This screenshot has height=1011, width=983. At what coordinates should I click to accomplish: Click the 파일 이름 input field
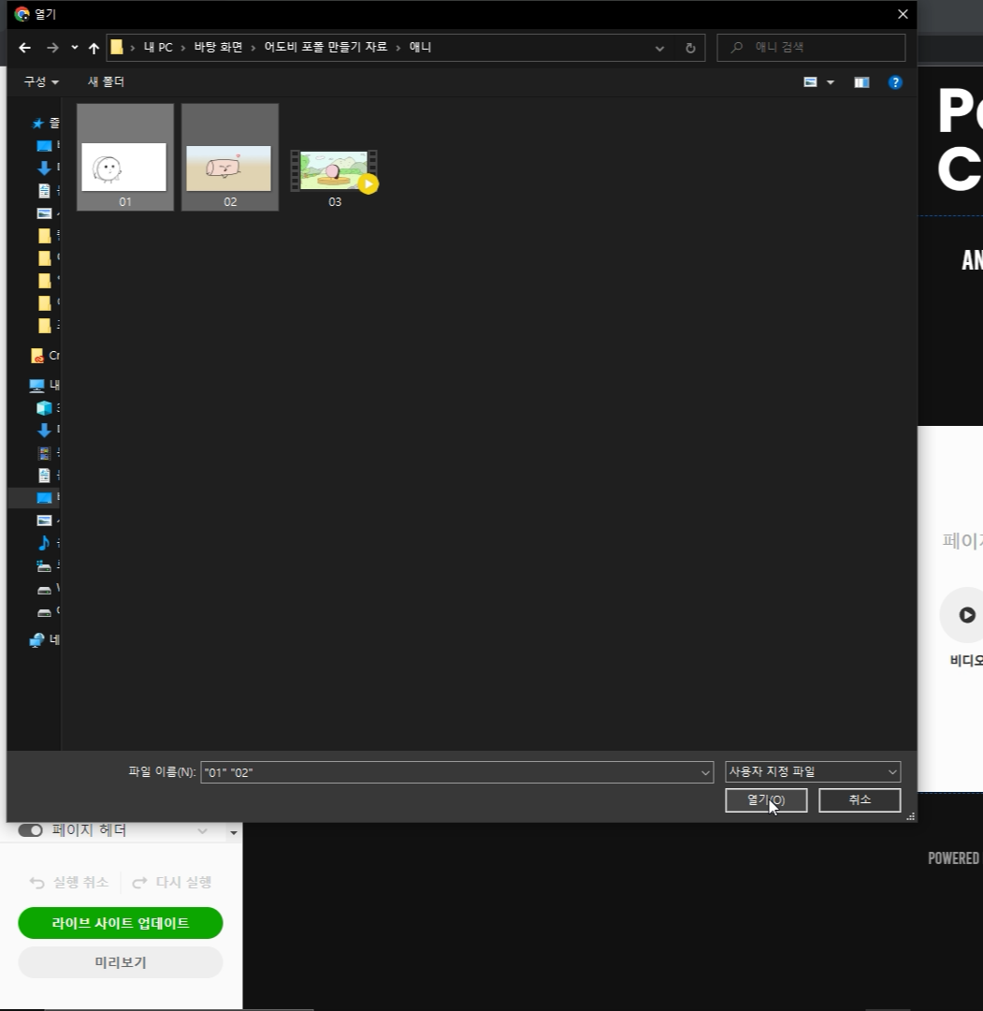click(x=456, y=771)
